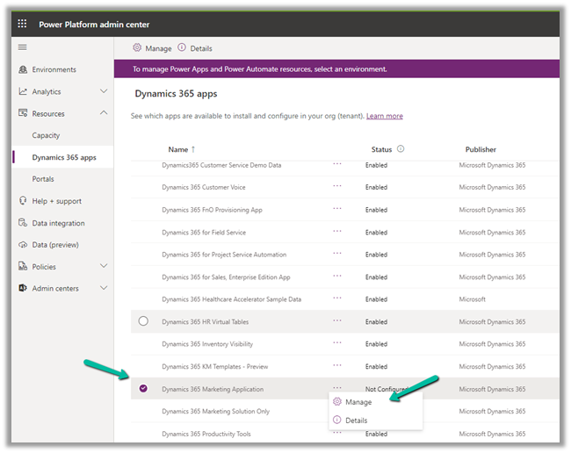Sort the list by Name column header
Screen dimensions: 571x453
tap(178, 150)
